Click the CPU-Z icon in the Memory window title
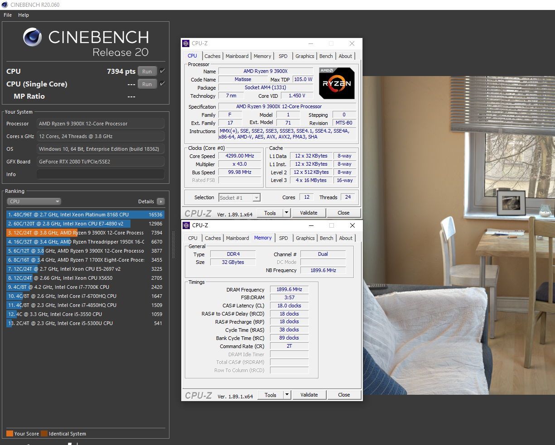Image resolution: width=555 pixels, height=445 pixels. pyautogui.click(x=186, y=225)
